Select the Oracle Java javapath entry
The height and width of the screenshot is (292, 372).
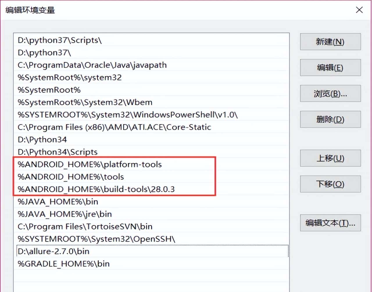pyautogui.click(x=92, y=65)
